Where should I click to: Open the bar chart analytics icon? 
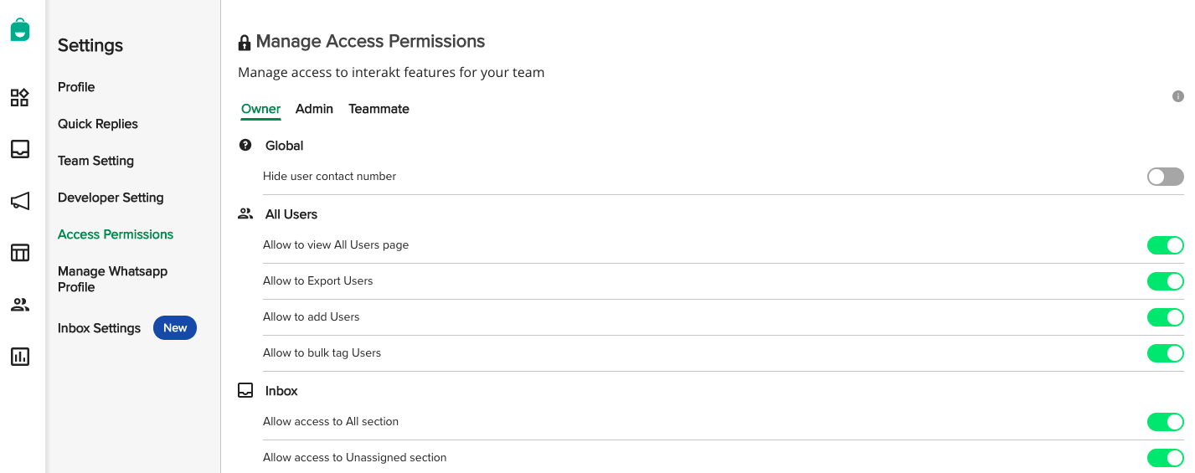[x=20, y=357]
